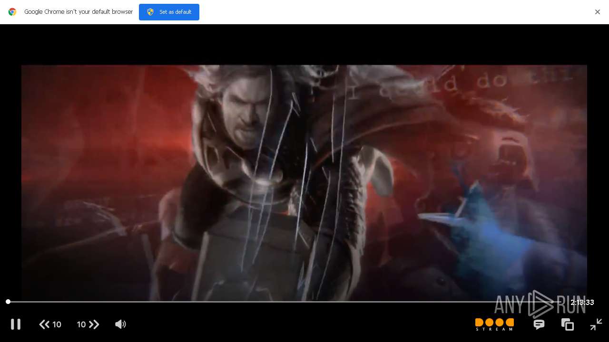
Task: Click the video progress bar
Action: tap(285, 302)
